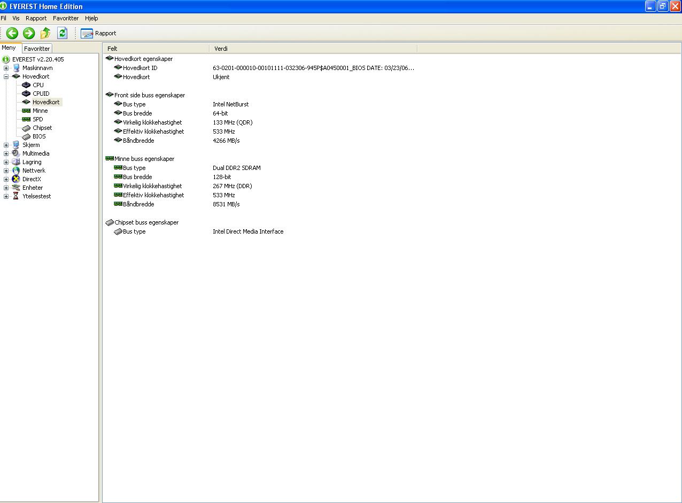Select the EVEREST v2.20.405 root item
Screen dimensions: 682x503
click(38, 59)
